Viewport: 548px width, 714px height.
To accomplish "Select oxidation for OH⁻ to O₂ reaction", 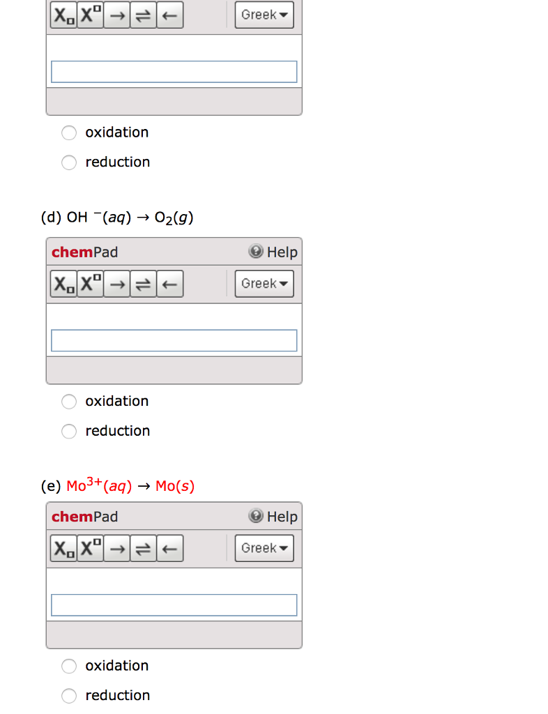I will pyautogui.click(x=69, y=402).
